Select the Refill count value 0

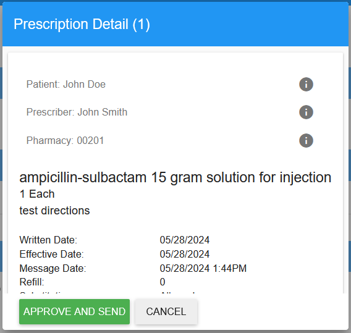(163, 282)
